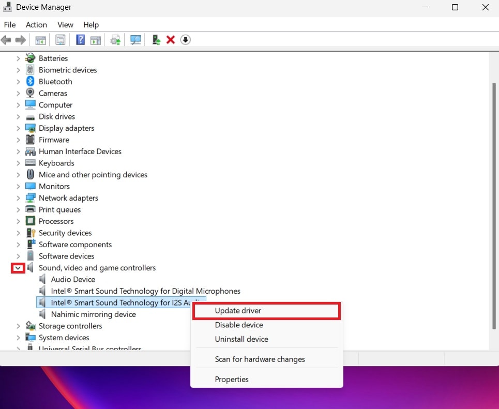Select the Software devices label
The image size is (499, 409).
coord(67,256)
